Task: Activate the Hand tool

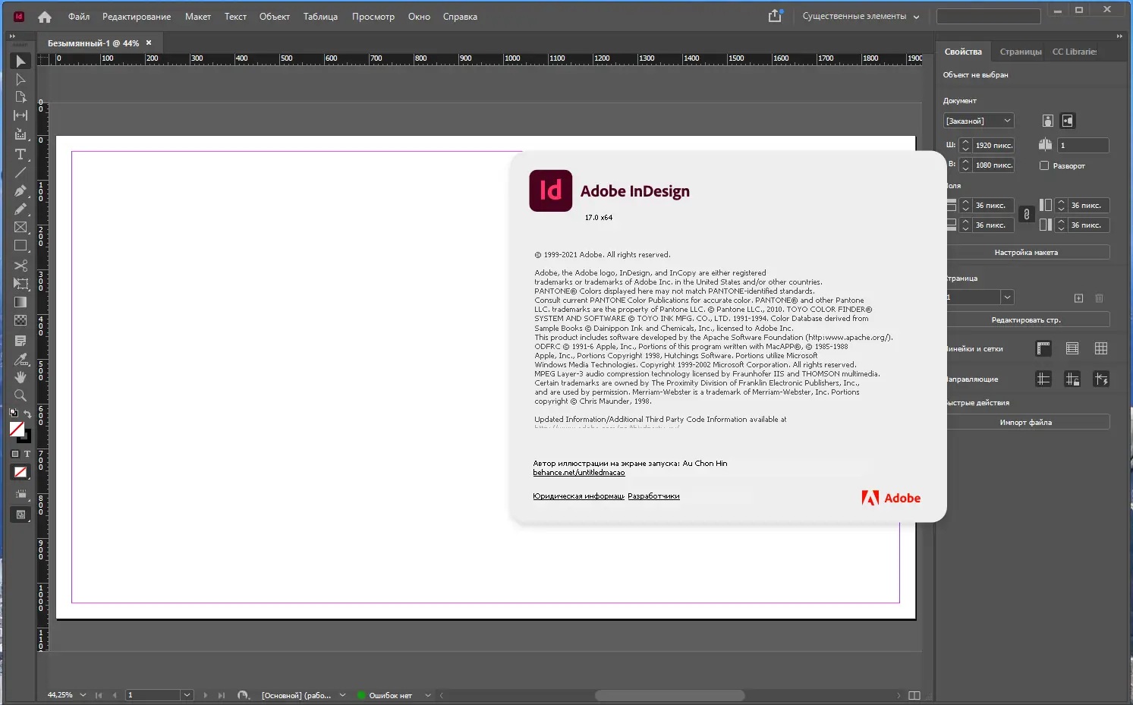Action: [20, 377]
